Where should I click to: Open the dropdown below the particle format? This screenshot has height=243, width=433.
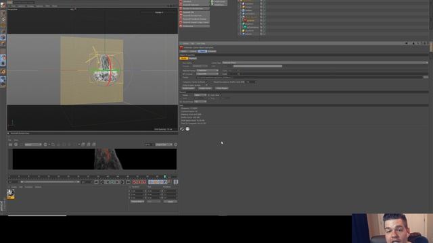(208, 74)
